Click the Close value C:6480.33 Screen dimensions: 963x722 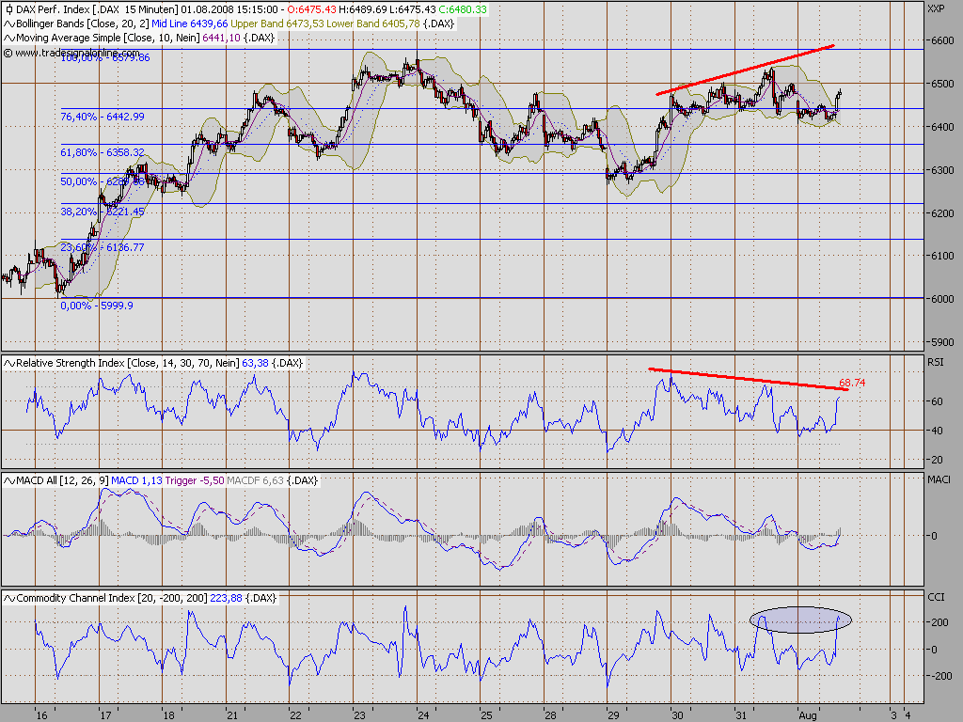pos(462,9)
